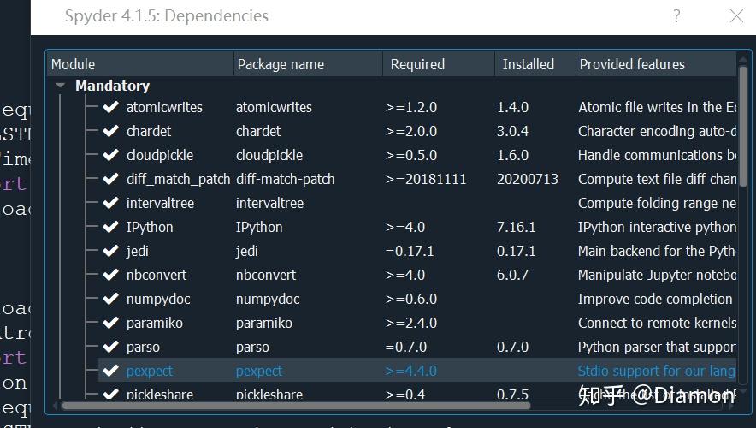The image size is (756, 428).
Task: Open the question mark help button
Action: click(677, 16)
